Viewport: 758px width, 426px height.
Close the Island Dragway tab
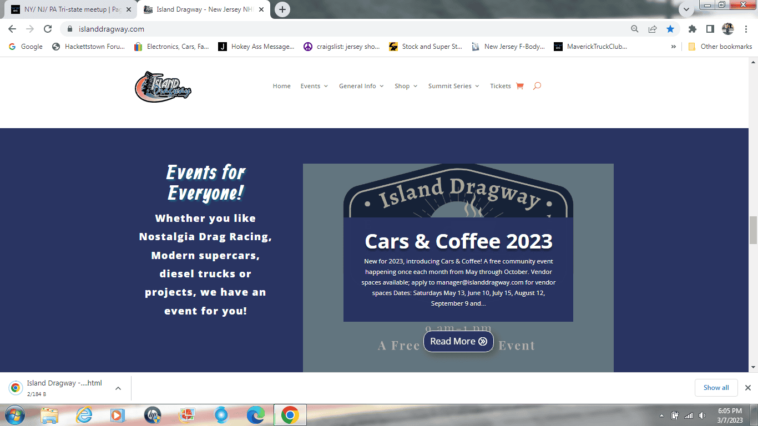[261, 9]
